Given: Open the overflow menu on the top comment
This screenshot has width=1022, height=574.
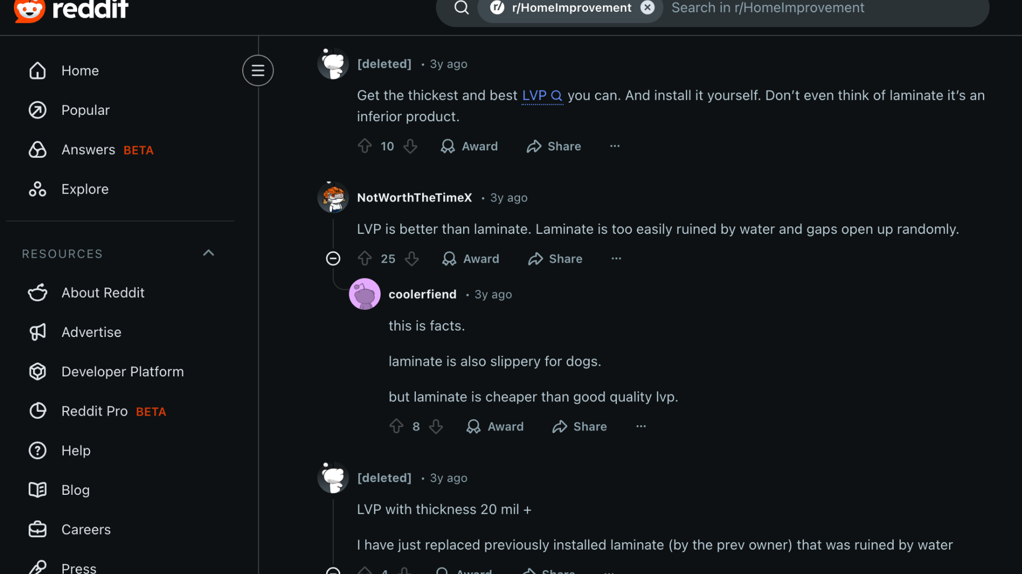Looking at the screenshot, I should coord(615,146).
